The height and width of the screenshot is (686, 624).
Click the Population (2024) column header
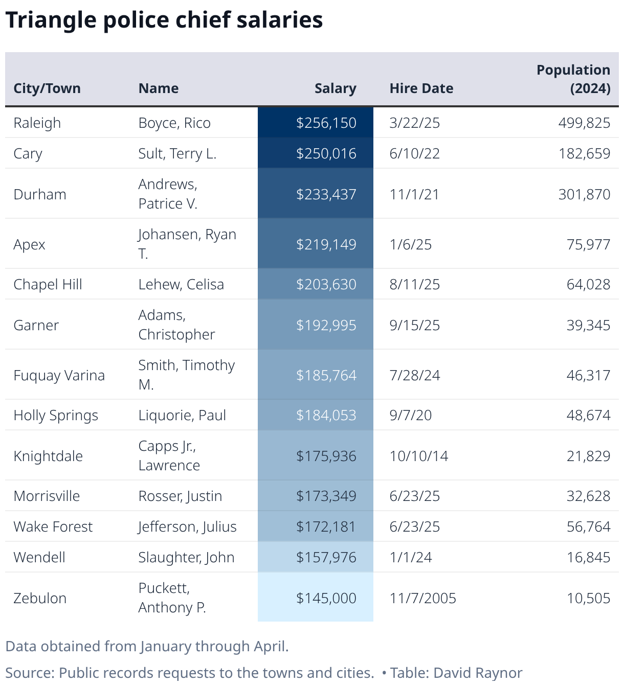click(573, 79)
